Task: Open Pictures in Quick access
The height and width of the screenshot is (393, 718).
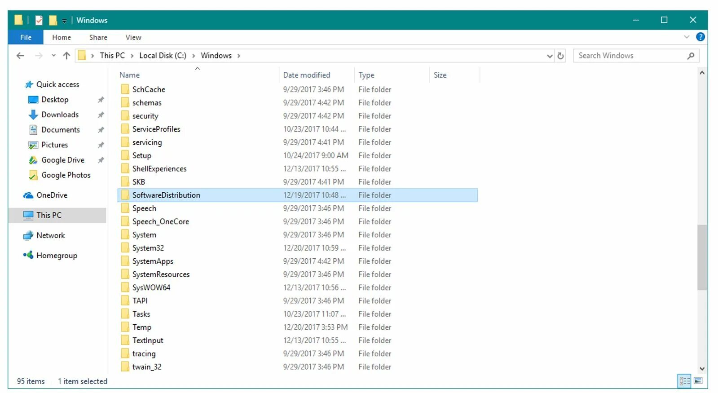Action: [54, 145]
